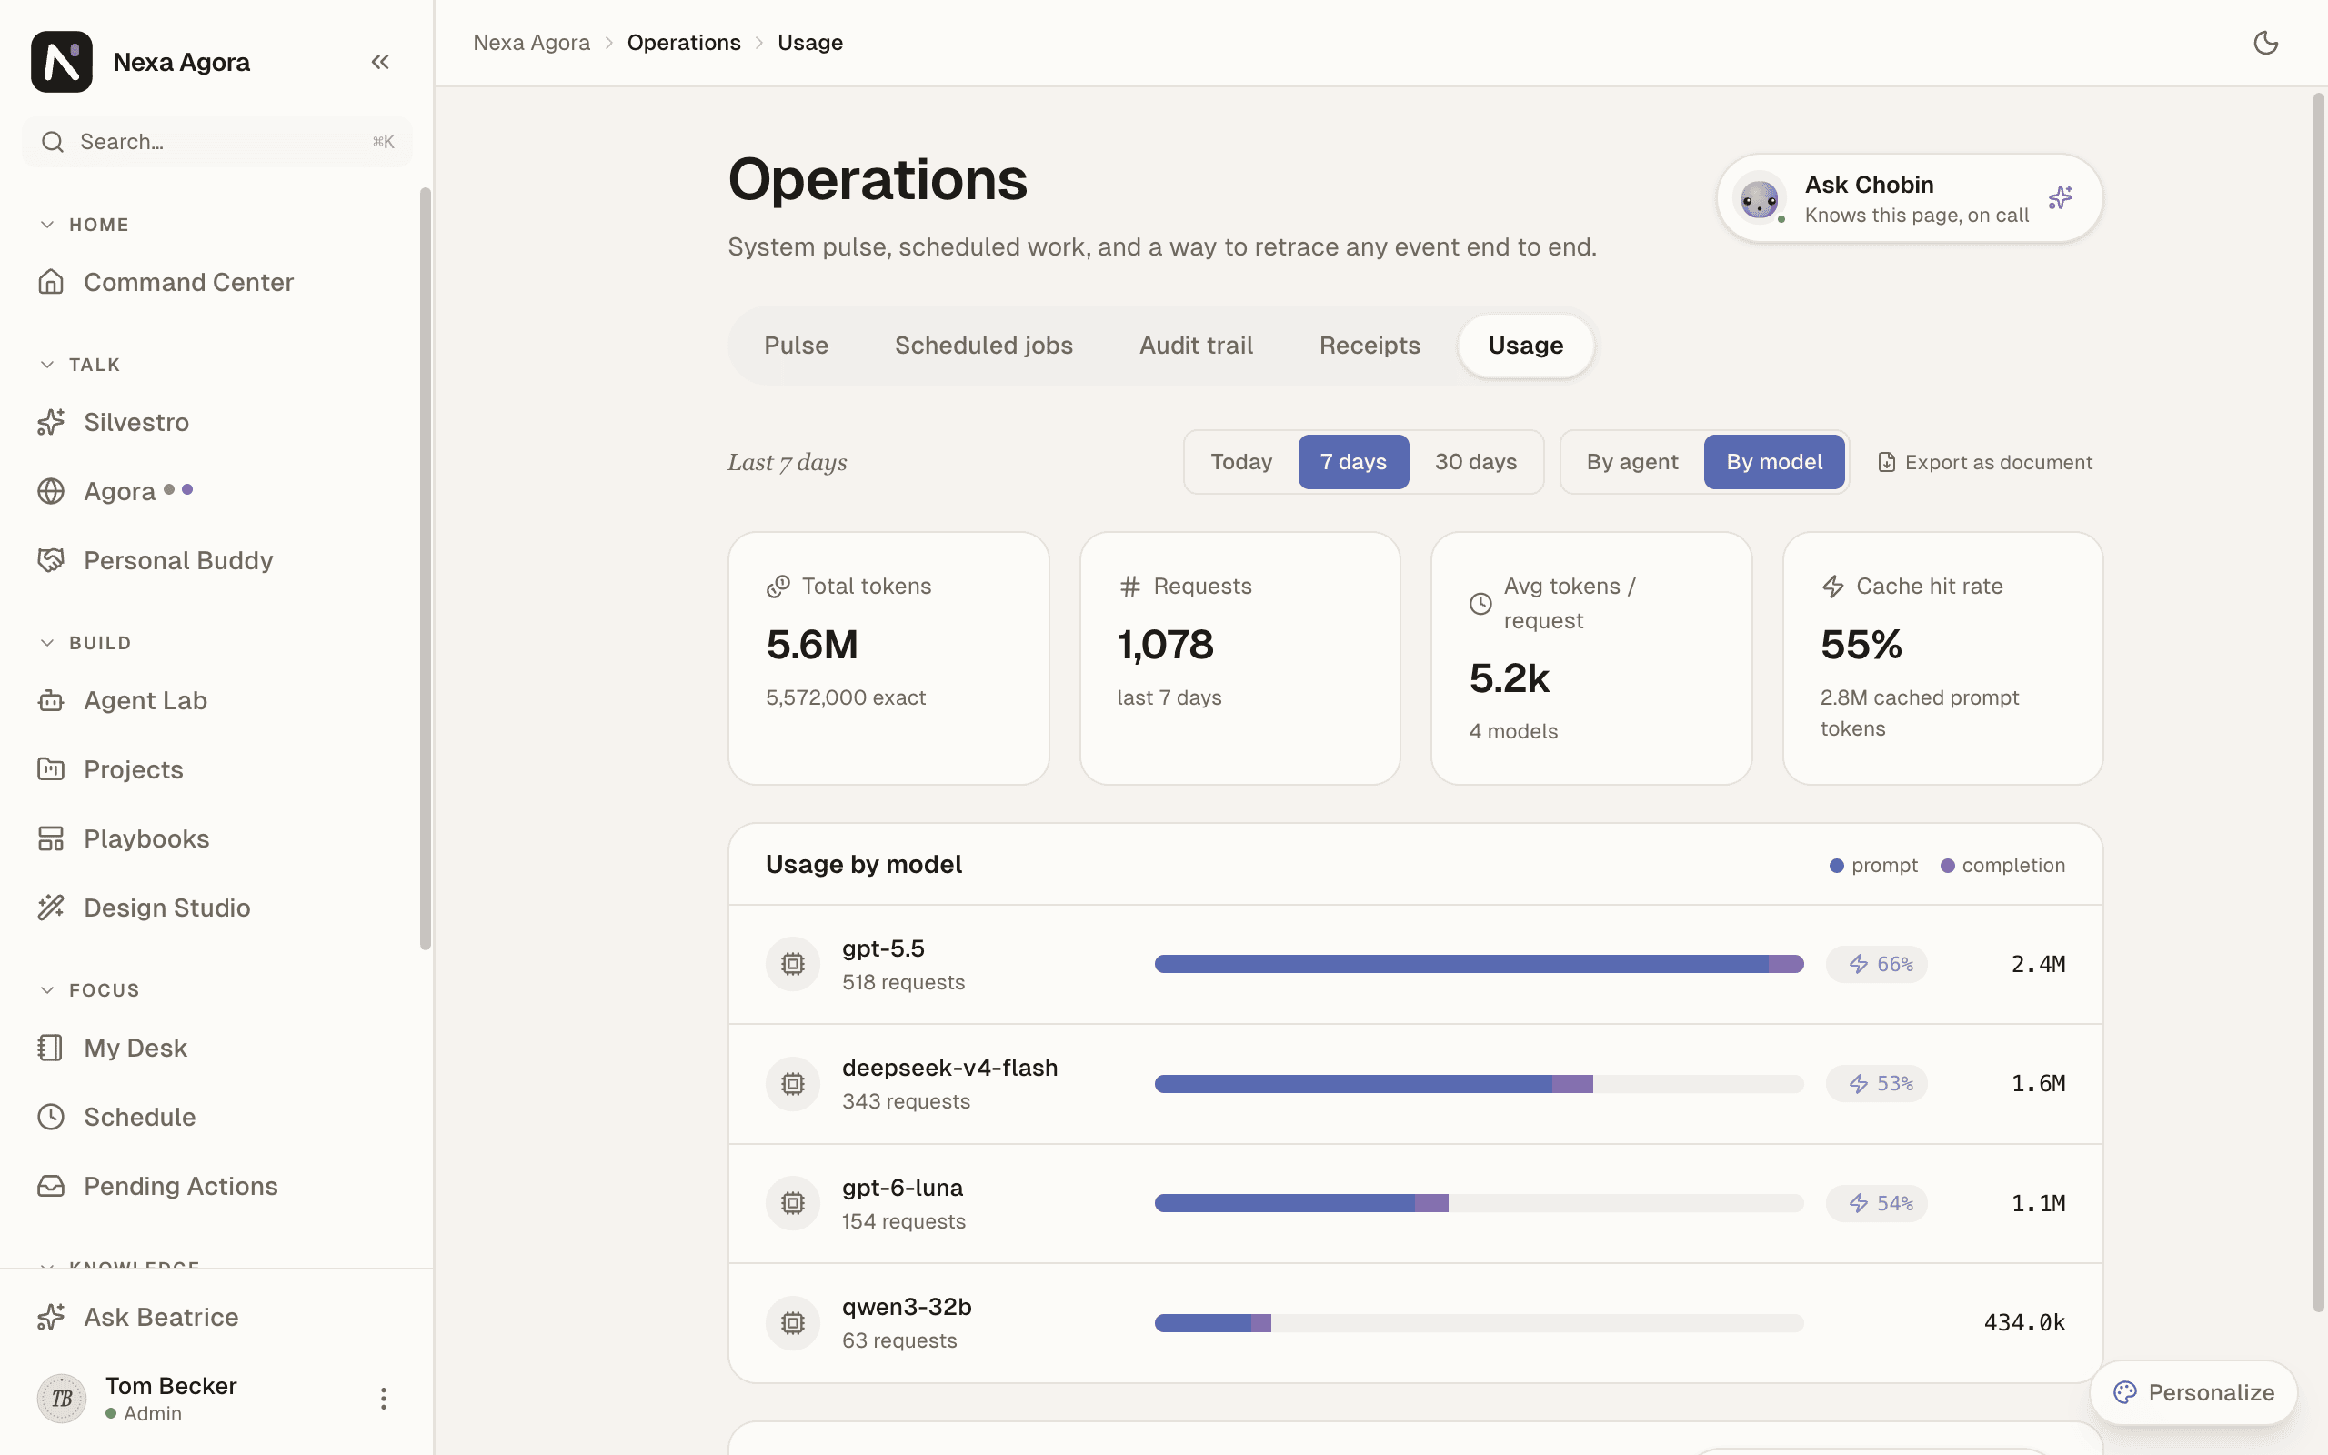The image size is (2328, 1455).
Task: Open Pending Actions inbox icon
Action: (x=51, y=1186)
